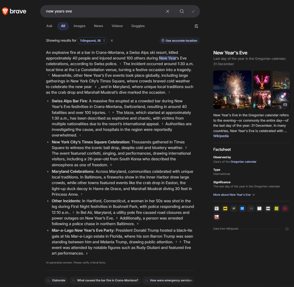Switch to the News tab
The width and height of the screenshot is (294, 287).
[x=98, y=26]
